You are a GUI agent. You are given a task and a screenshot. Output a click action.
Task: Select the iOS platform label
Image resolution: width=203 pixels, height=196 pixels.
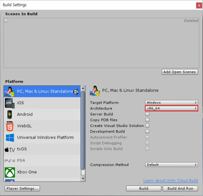20,103
